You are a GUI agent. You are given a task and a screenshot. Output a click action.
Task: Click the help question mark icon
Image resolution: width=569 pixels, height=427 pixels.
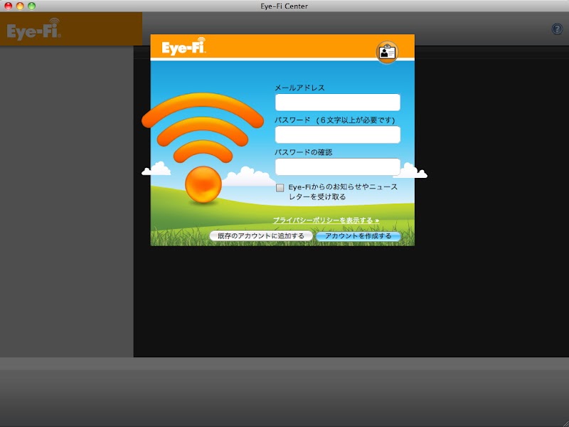pos(557,29)
